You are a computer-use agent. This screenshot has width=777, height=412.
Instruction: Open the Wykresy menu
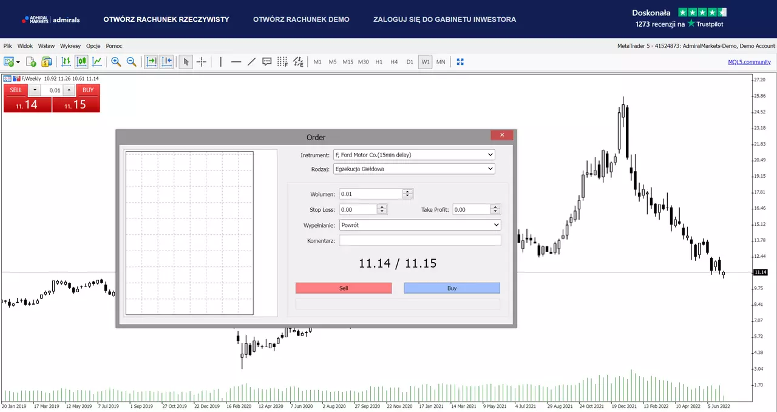70,46
